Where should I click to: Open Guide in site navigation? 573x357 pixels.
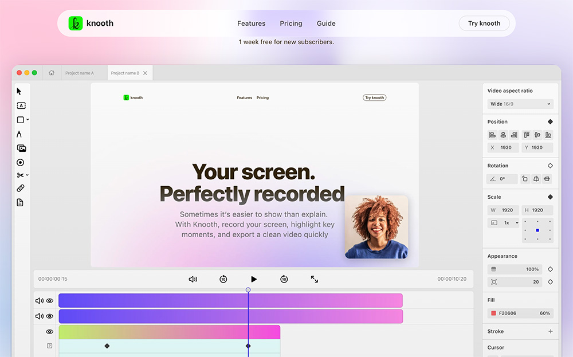326,23
